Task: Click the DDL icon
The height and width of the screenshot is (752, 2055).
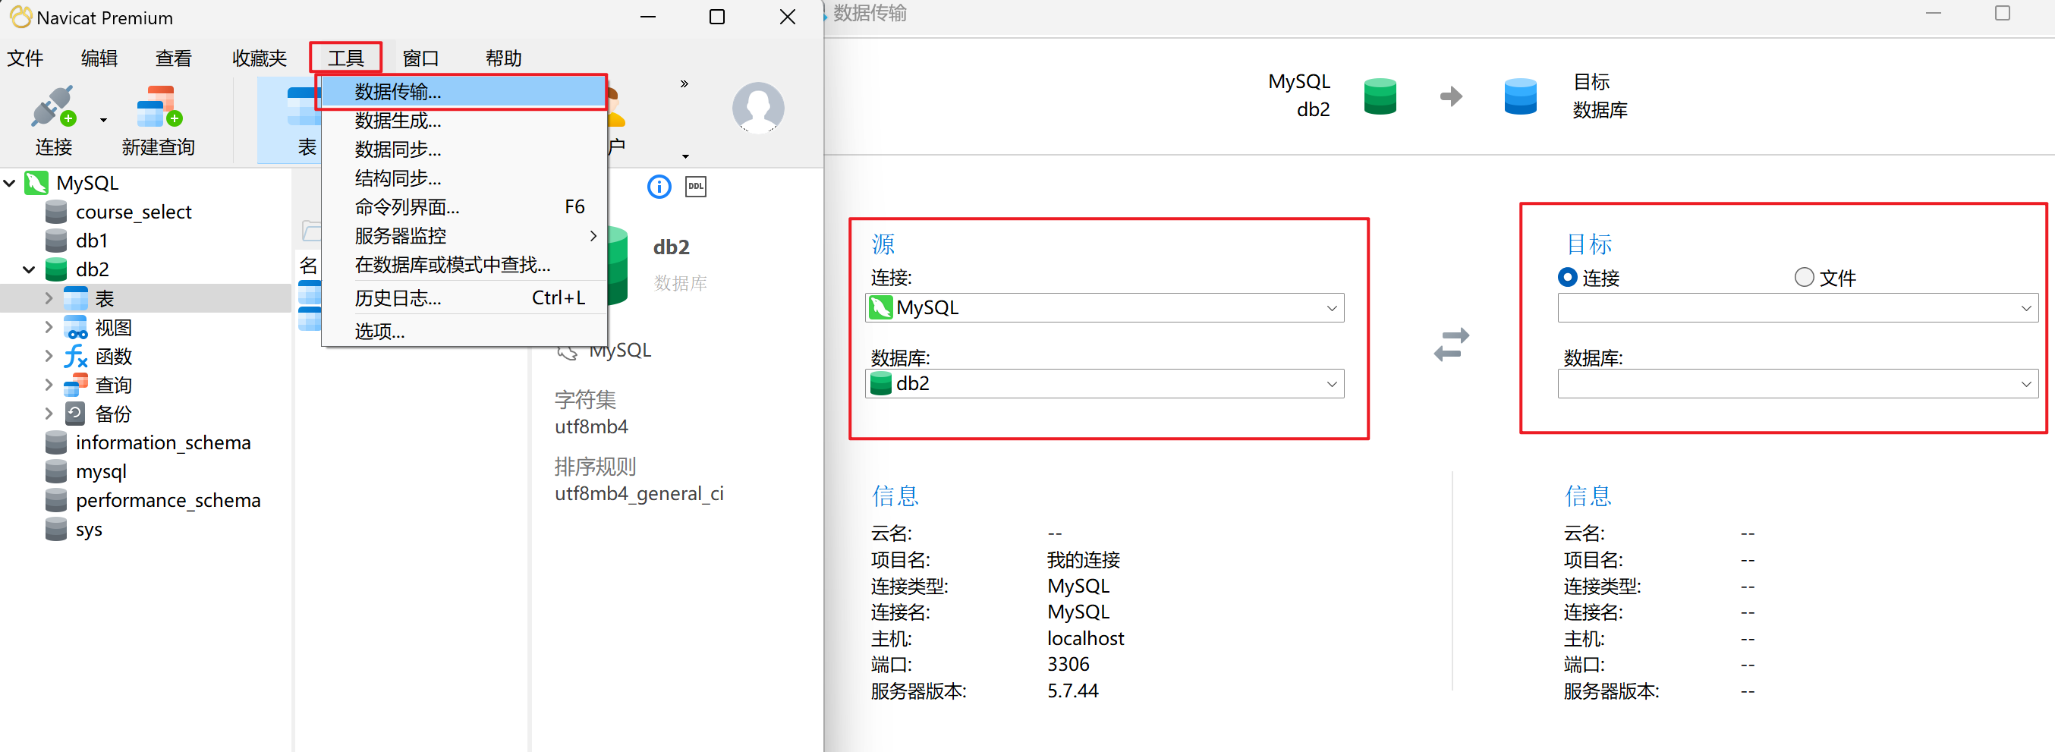Action: click(696, 187)
